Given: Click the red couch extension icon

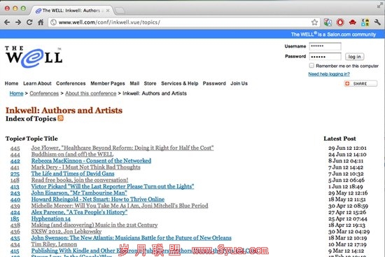Looking at the screenshot, I should pos(353,22).
